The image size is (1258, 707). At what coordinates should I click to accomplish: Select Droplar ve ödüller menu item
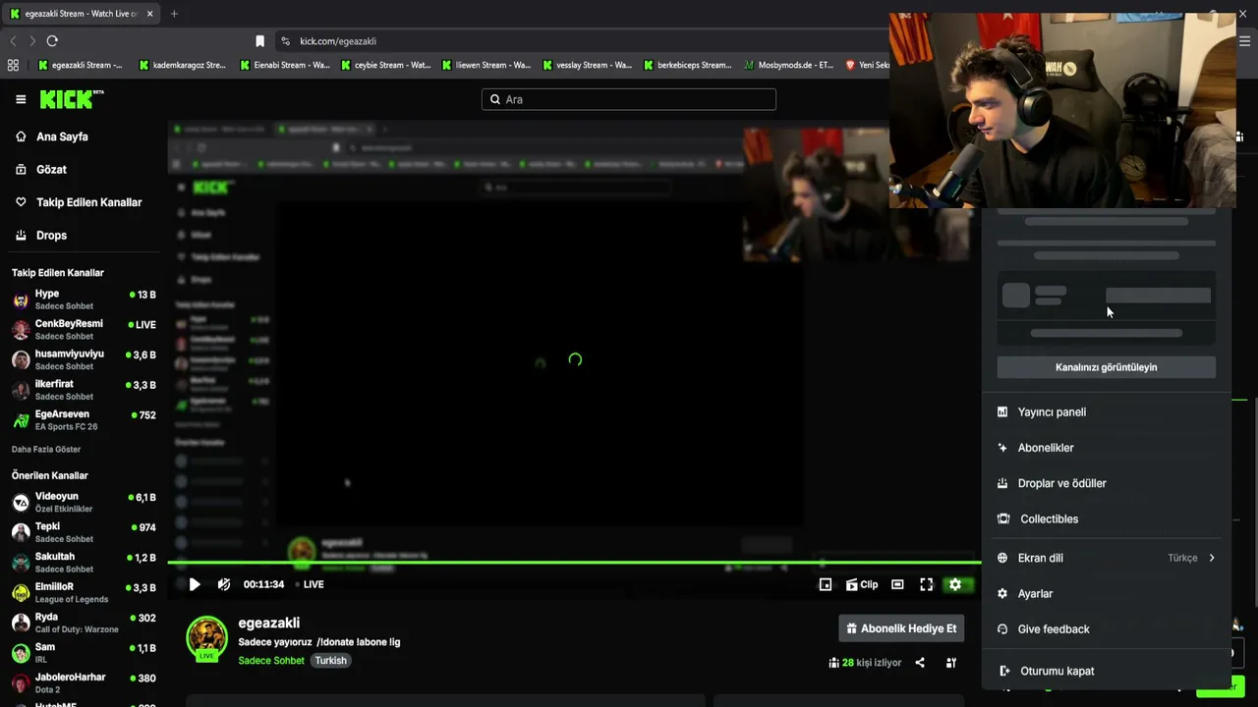coord(1107,483)
